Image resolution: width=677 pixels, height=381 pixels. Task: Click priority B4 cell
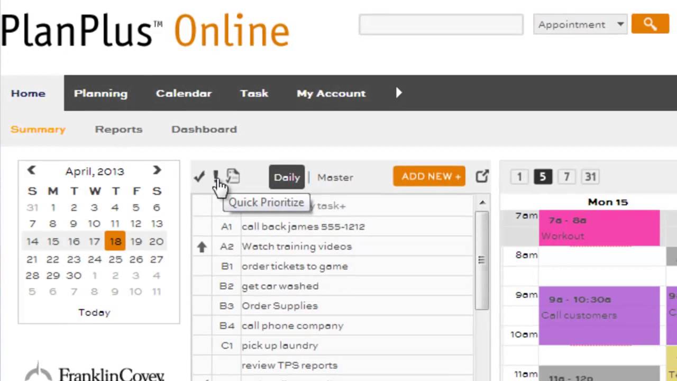tap(226, 325)
